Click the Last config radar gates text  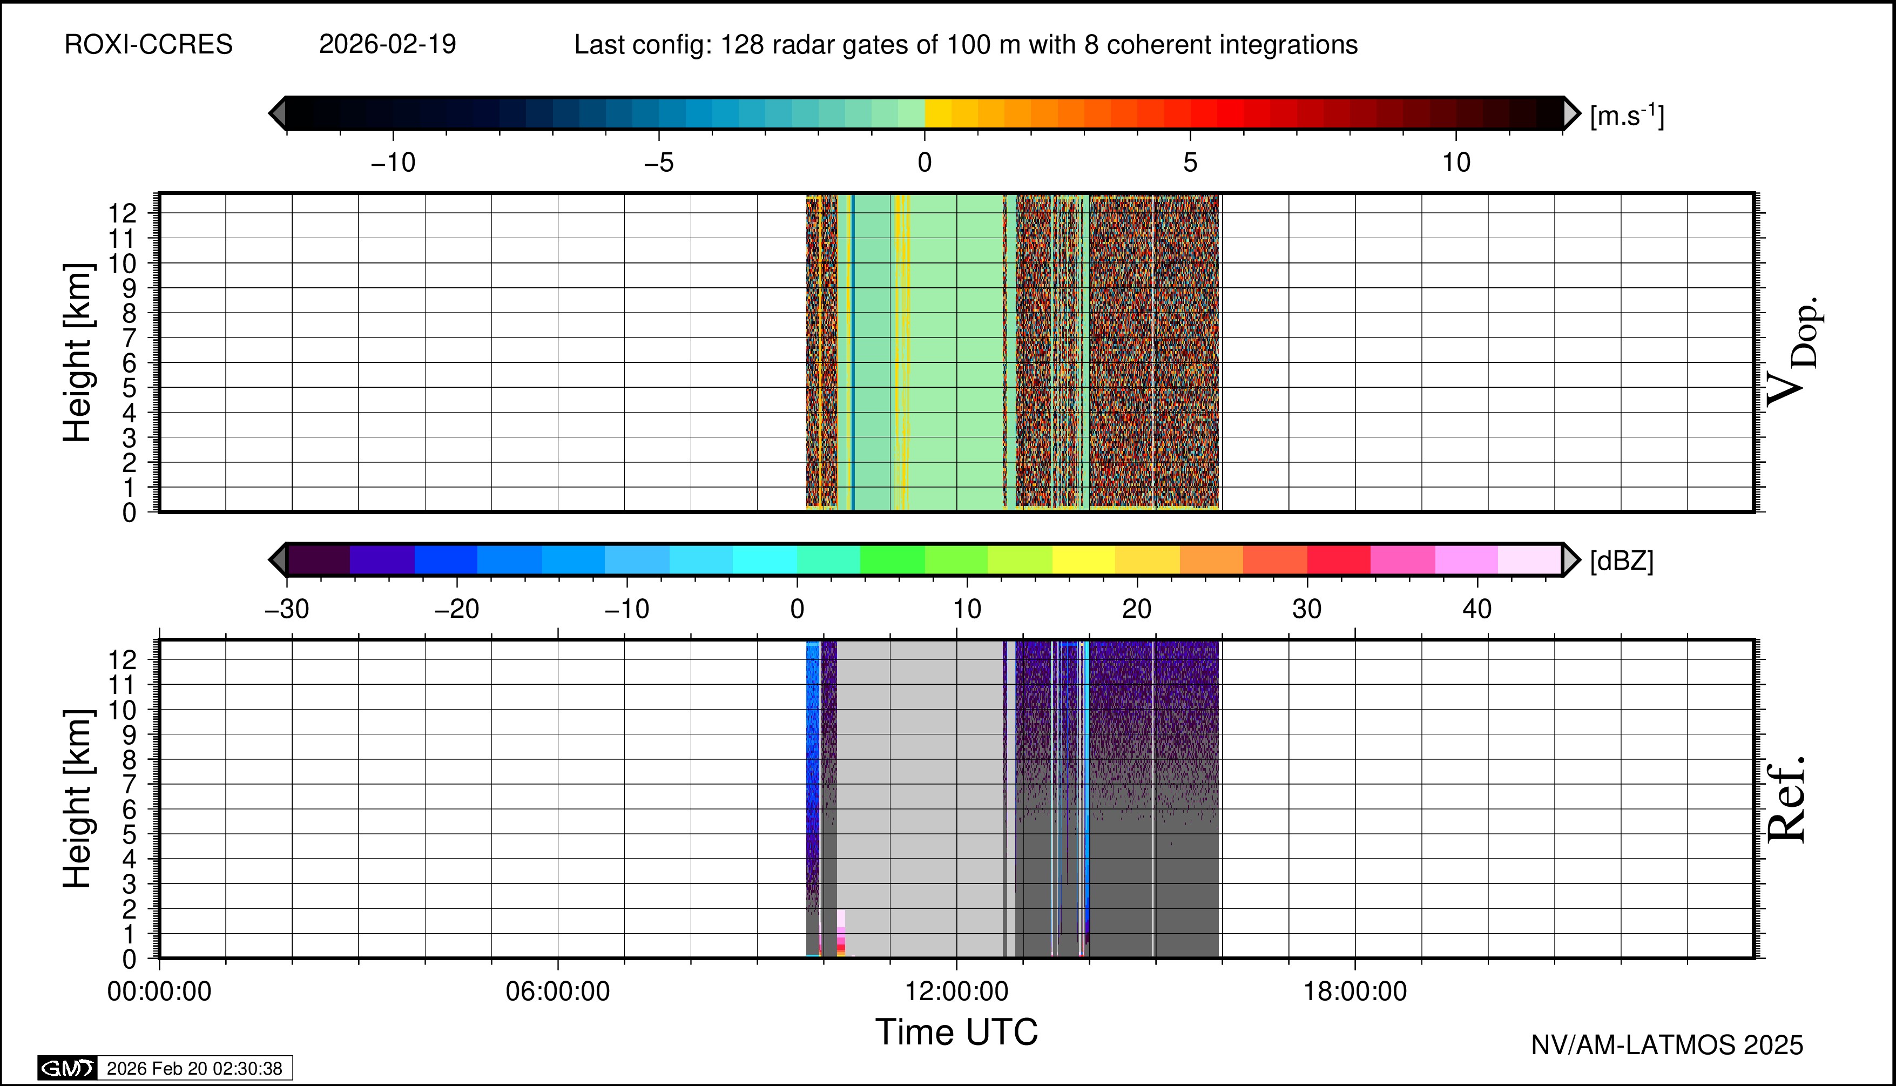965,45
